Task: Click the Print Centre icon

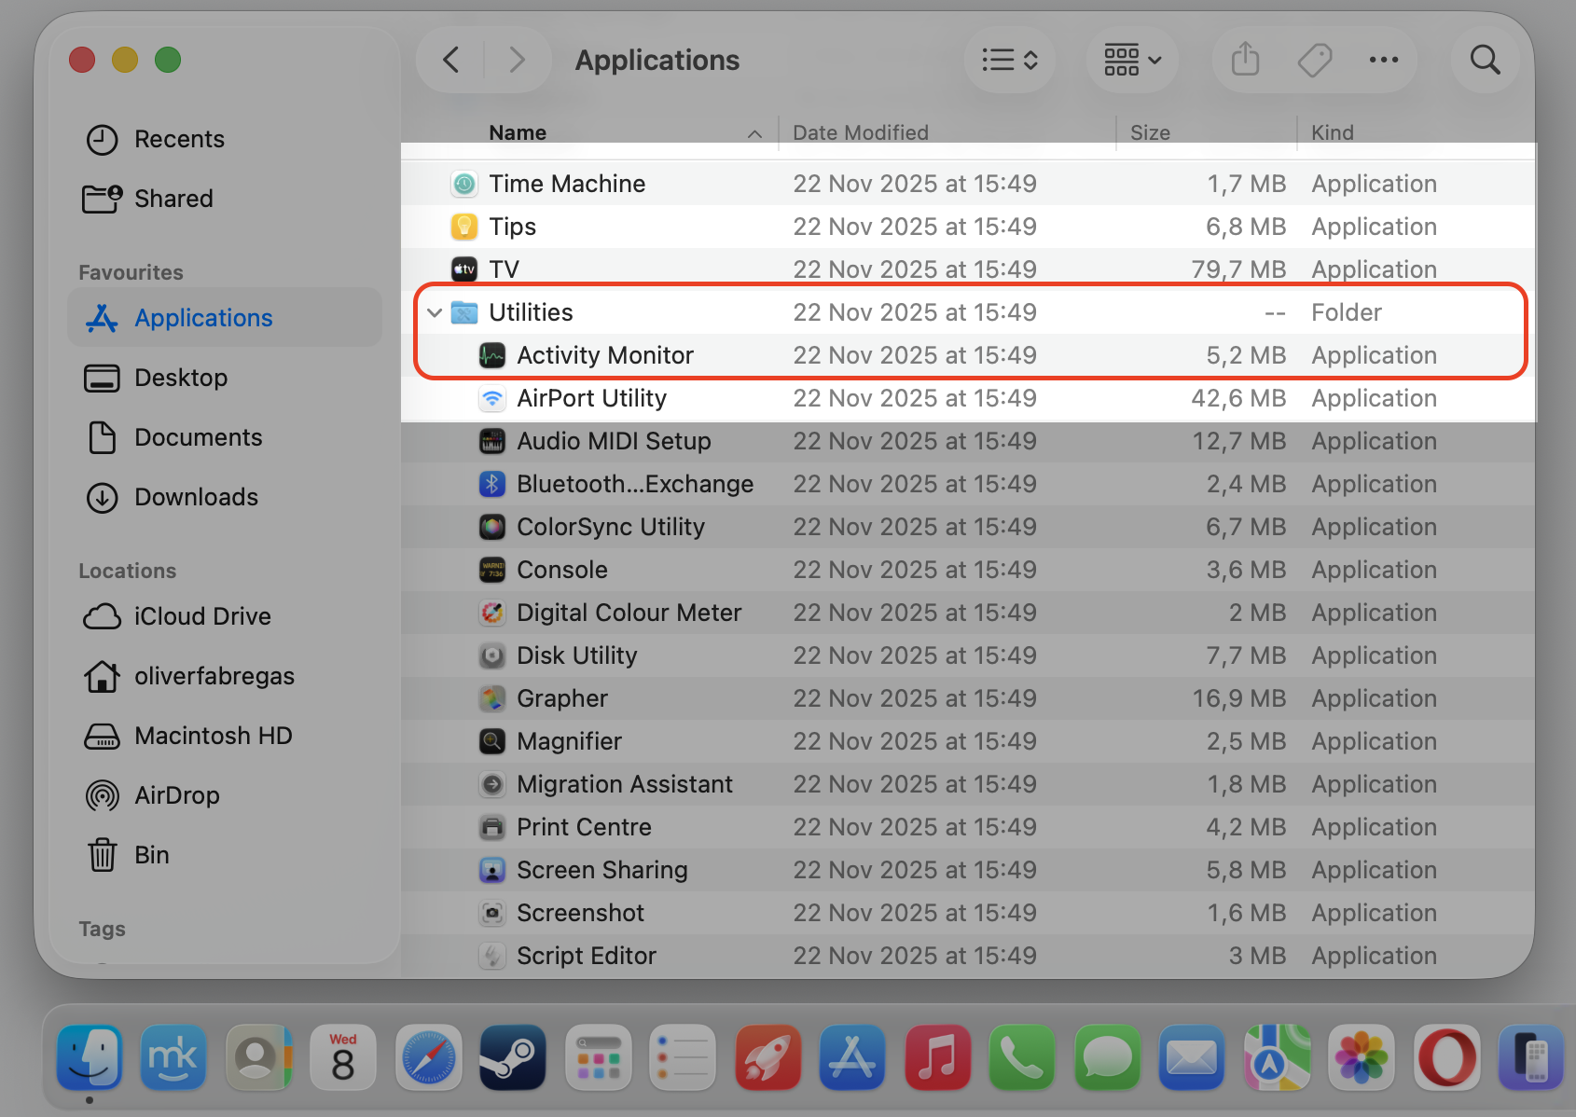Action: coord(492,827)
